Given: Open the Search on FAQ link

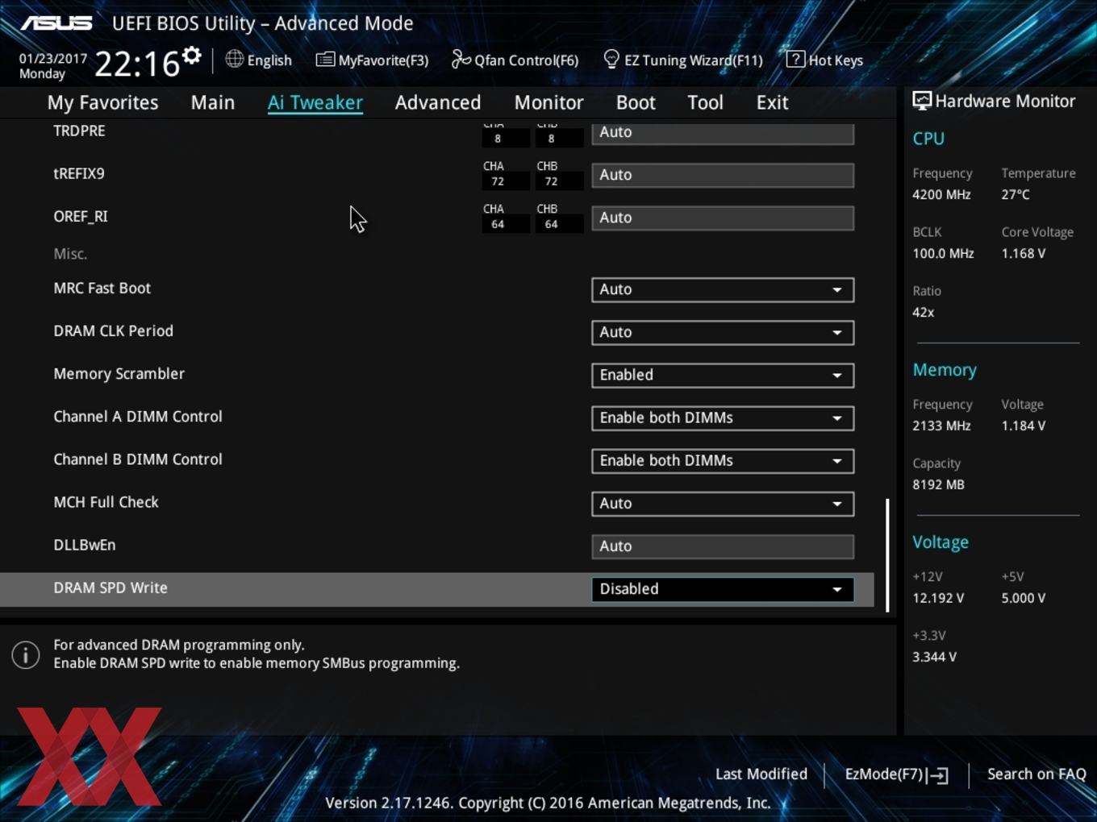Looking at the screenshot, I should point(1037,774).
